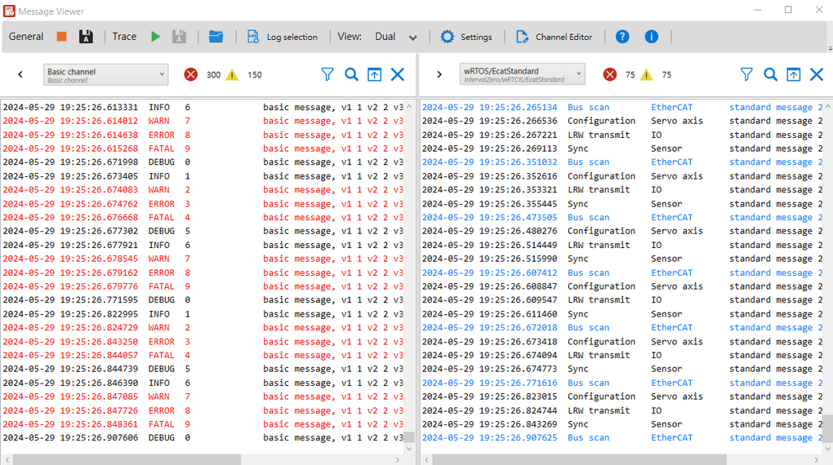This screenshot has width=833, height=465.
Task: Click the Log selection button
Action: 283,37
